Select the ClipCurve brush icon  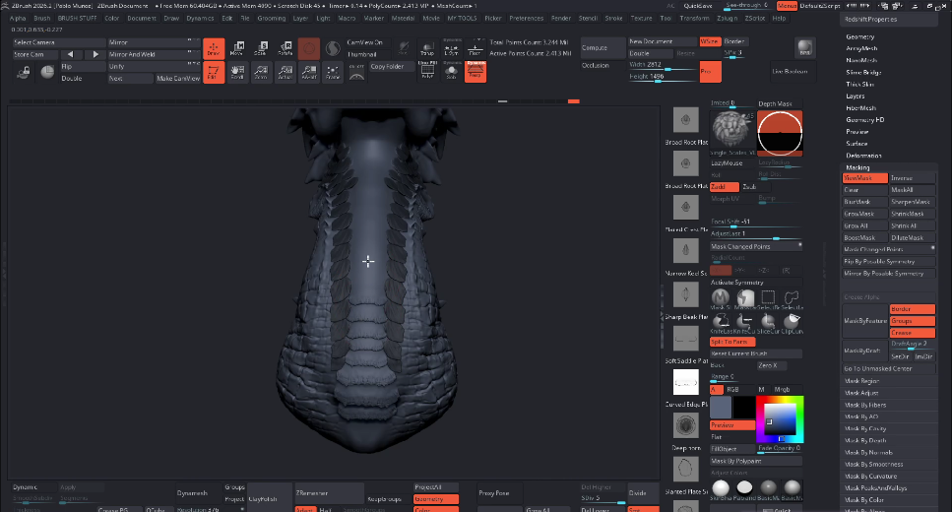tap(792, 323)
